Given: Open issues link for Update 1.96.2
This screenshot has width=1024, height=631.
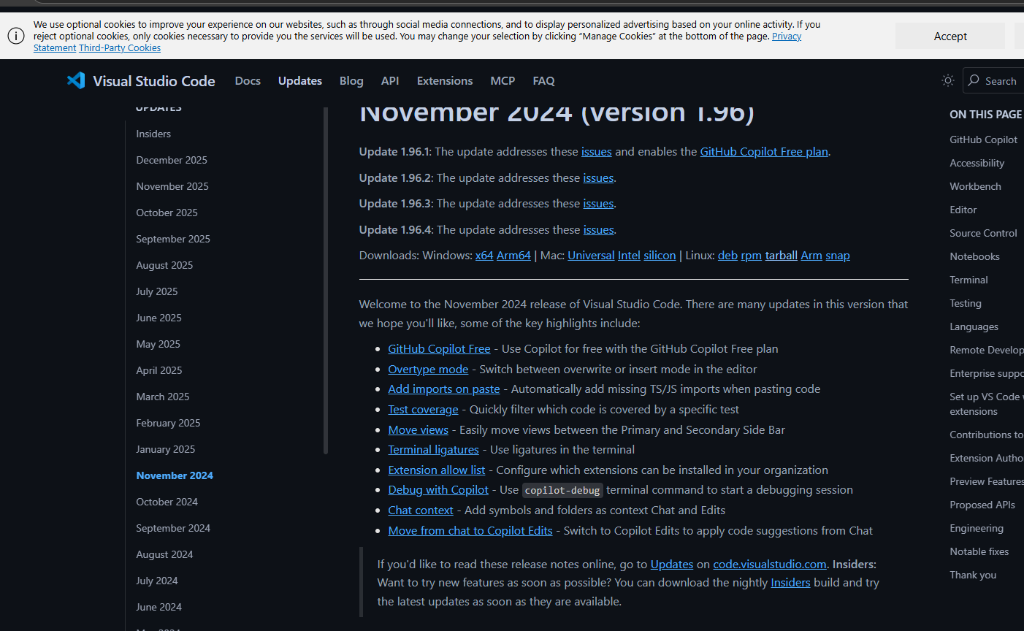Looking at the screenshot, I should tap(598, 178).
